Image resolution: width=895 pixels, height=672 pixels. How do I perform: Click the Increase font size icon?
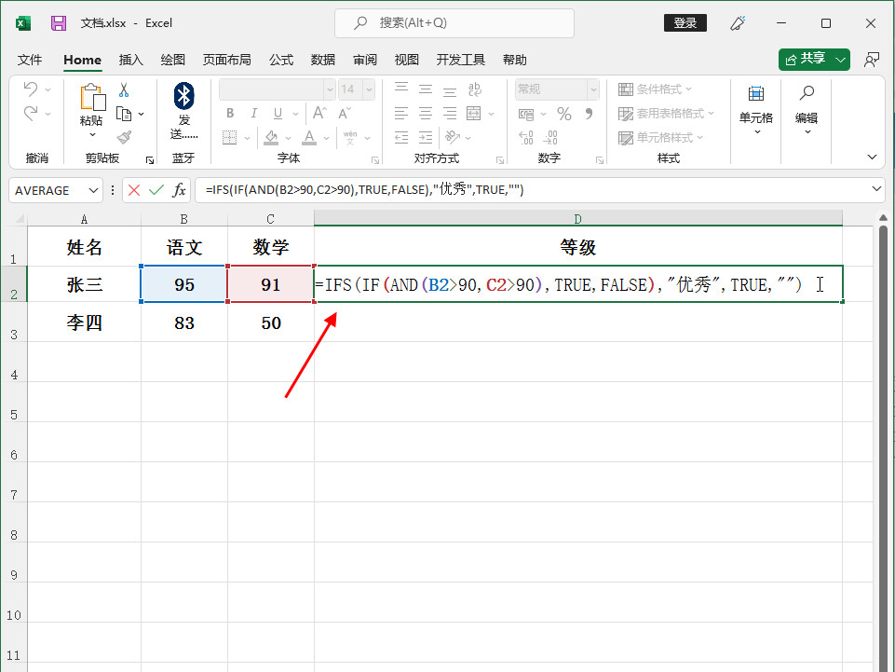[319, 113]
